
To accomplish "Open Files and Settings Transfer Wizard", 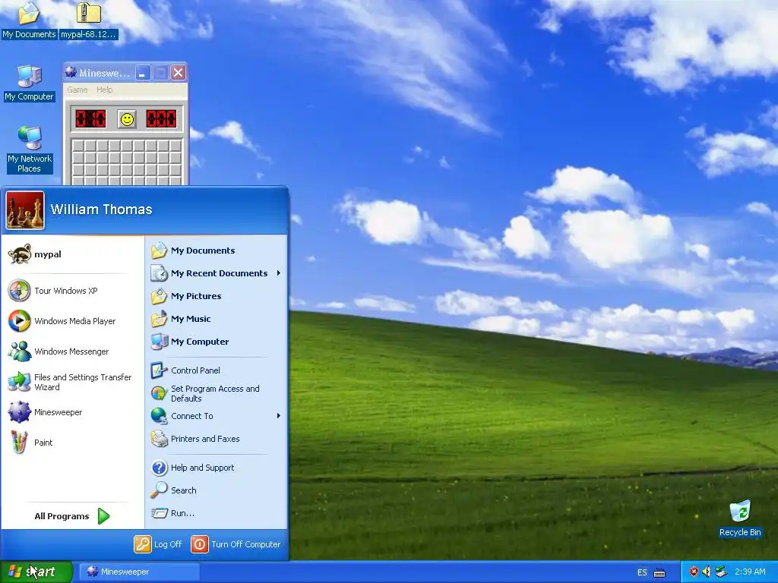I will click(72, 382).
